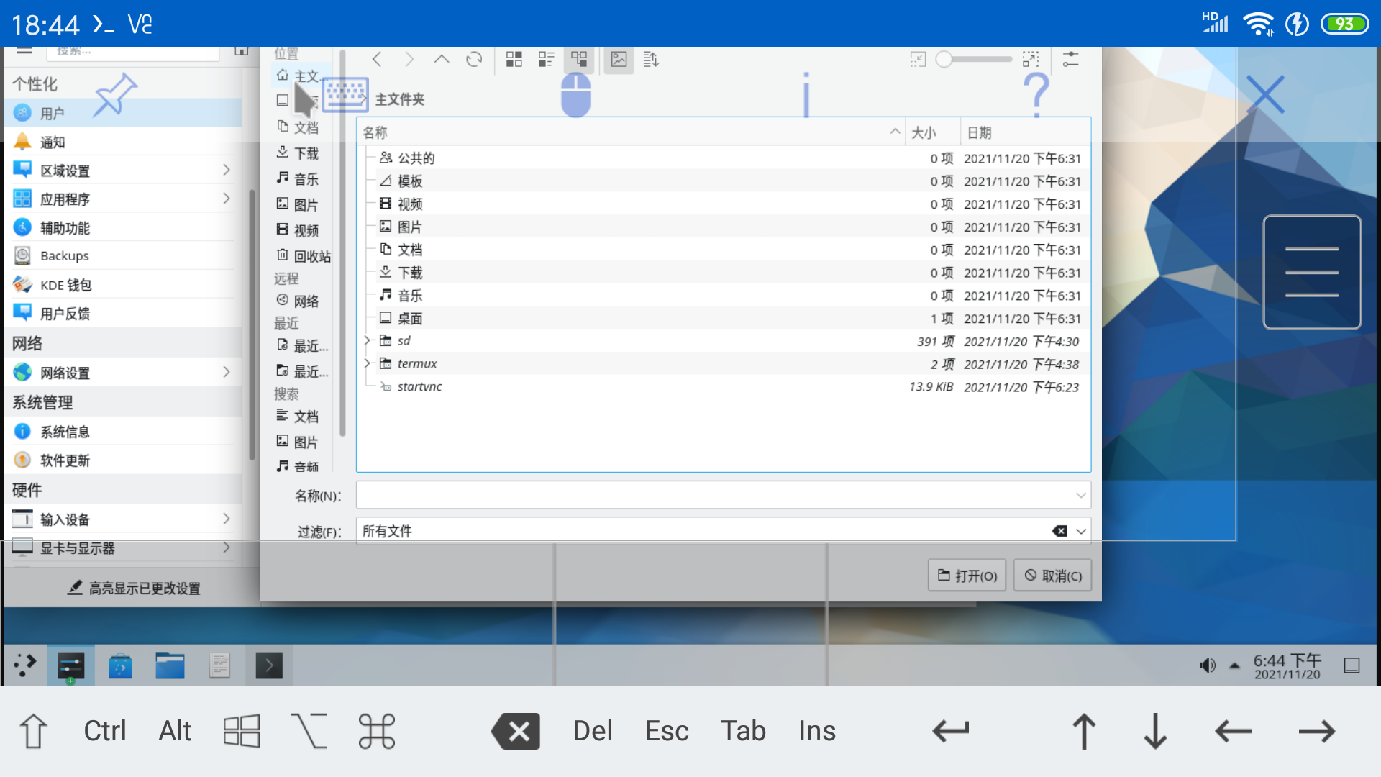This screenshot has width=1381, height=777.
Task: Click the 打开(O) button
Action: pyautogui.click(x=966, y=575)
